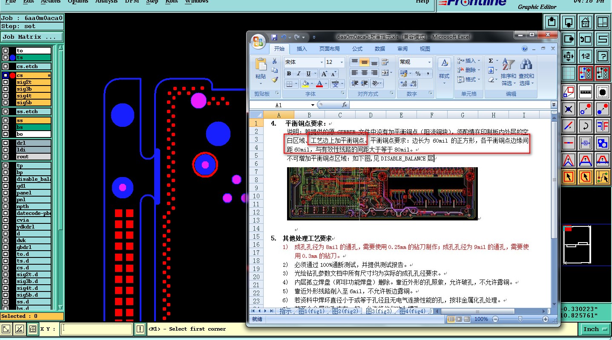Click the XY grid window icon

click(x=603, y=22)
